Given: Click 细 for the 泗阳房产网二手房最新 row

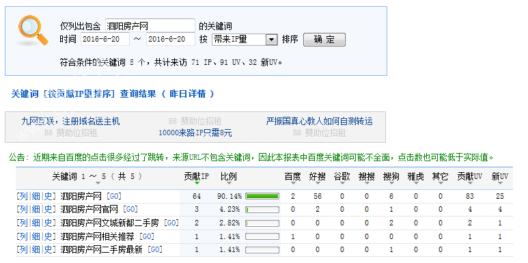Looking at the screenshot, I should tap(36, 249).
